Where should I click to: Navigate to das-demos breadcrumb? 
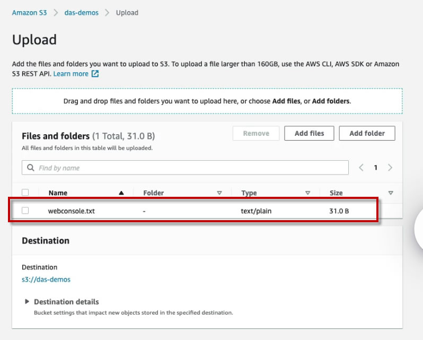tap(81, 13)
